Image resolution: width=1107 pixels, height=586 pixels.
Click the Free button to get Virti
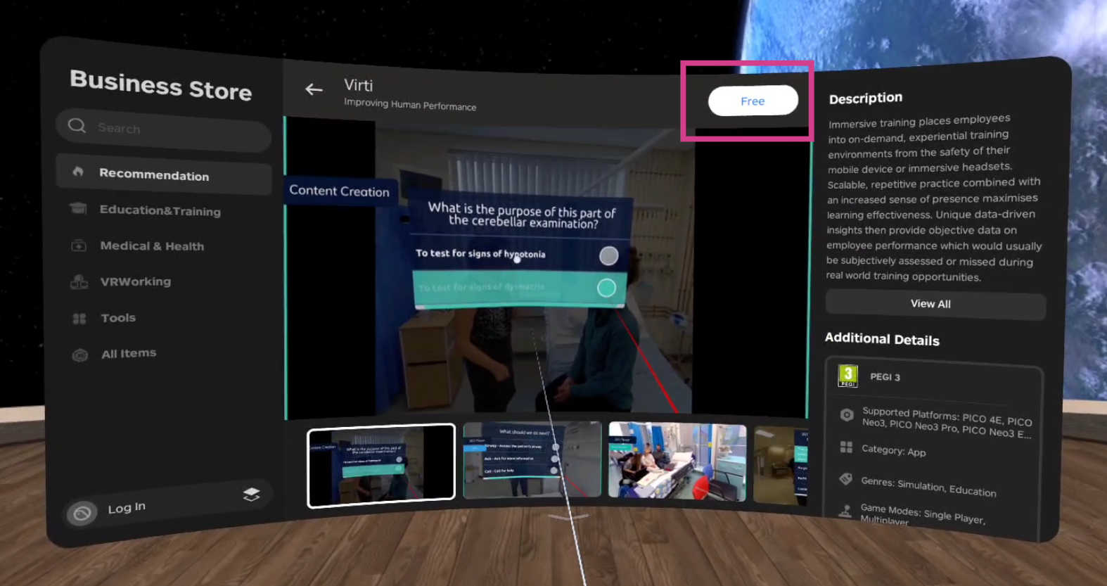pyautogui.click(x=753, y=101)
